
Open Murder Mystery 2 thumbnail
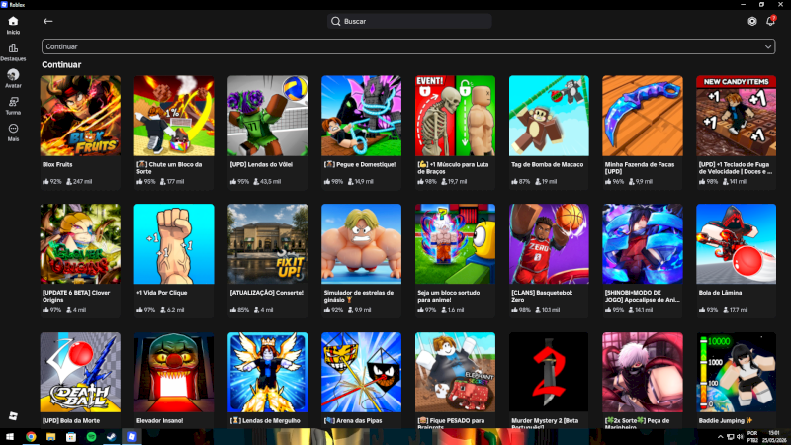coord(549,372)
